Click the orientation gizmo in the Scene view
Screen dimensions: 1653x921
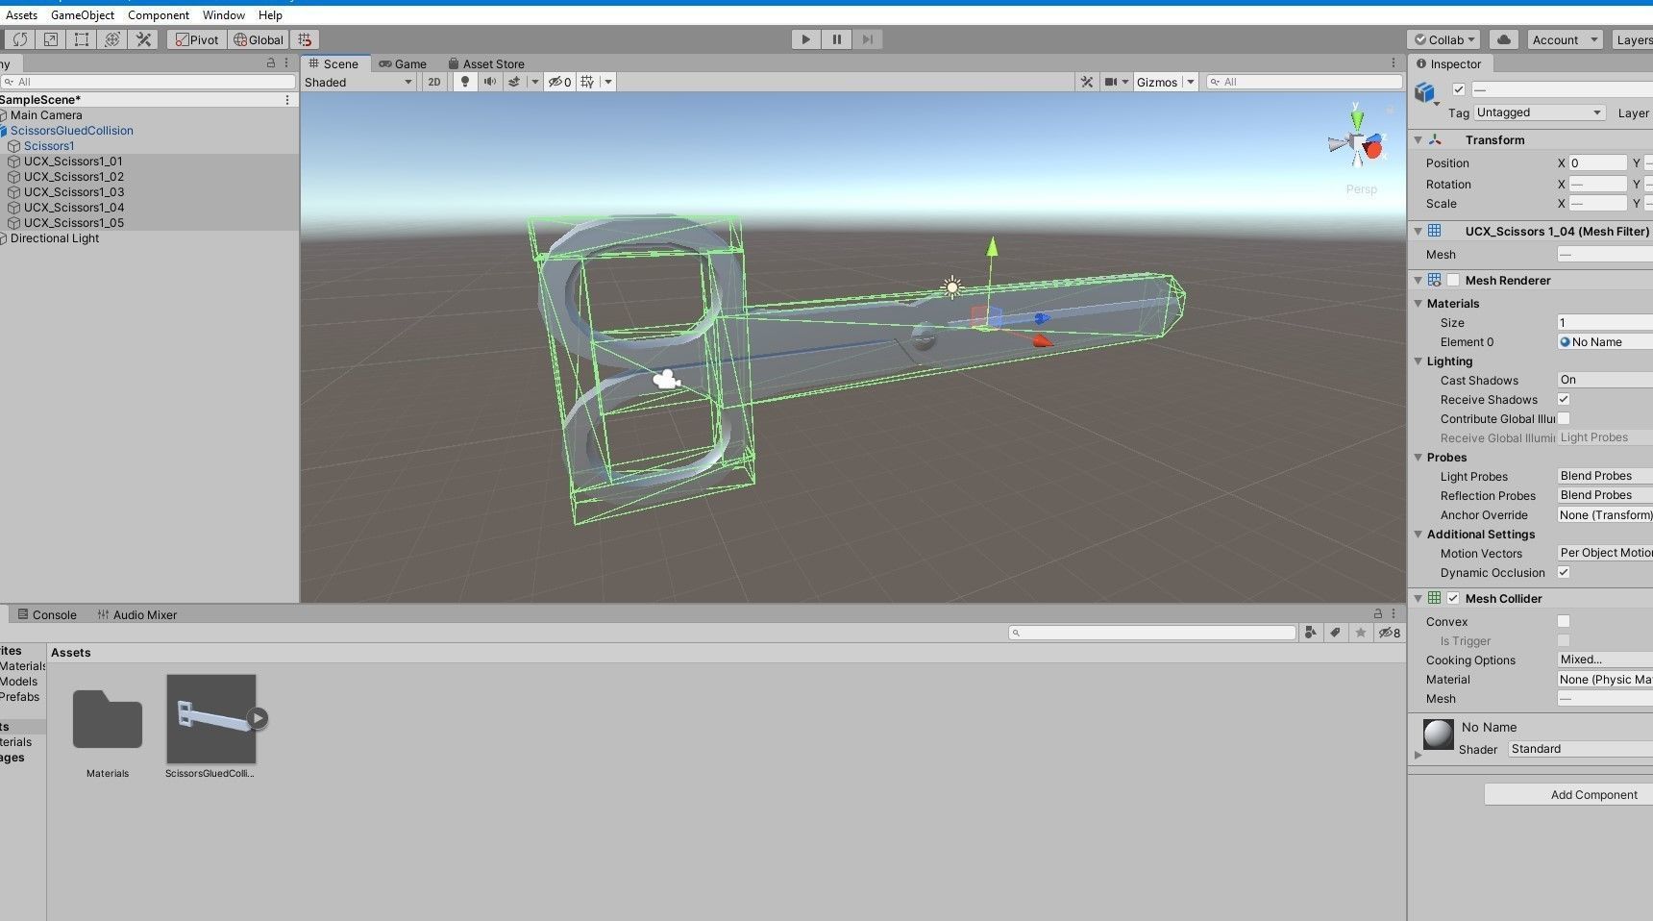click(1356, 143)
